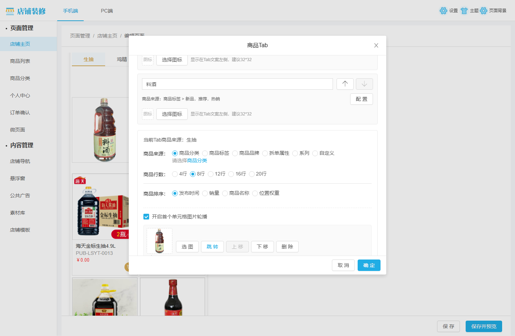Open 商品分类 in sidebar
This screenshot has height=336, width=515.
point(29,78)
